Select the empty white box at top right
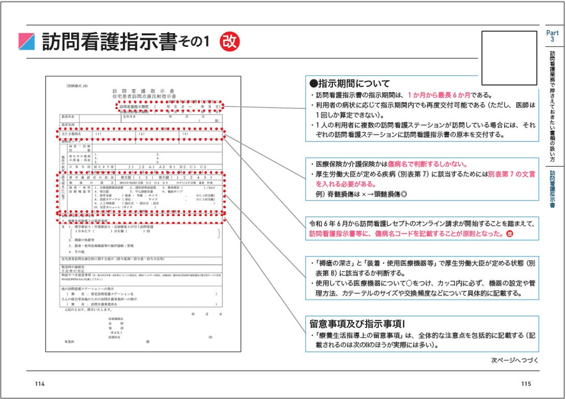 (509, 58)
